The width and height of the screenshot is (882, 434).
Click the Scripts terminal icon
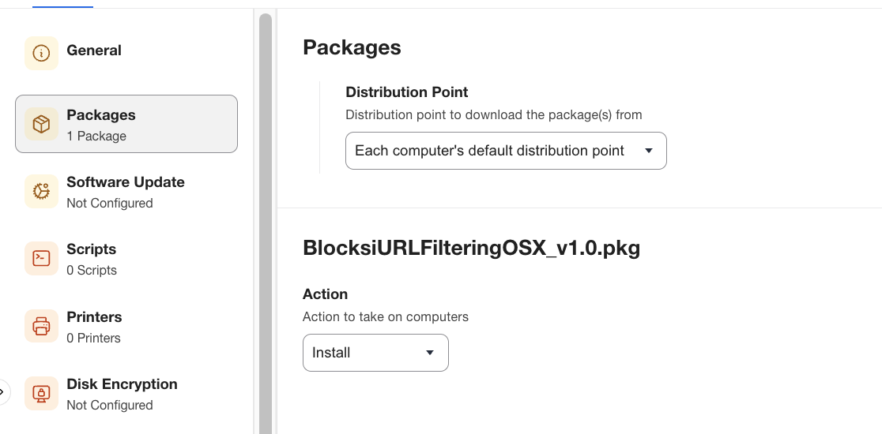pos(41,258)
